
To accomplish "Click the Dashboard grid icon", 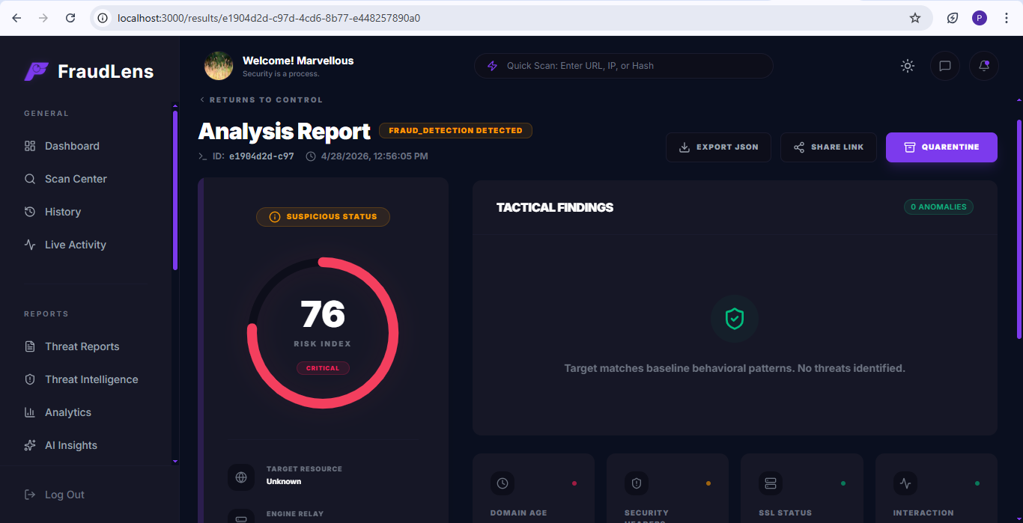I will tap(30, 146).
